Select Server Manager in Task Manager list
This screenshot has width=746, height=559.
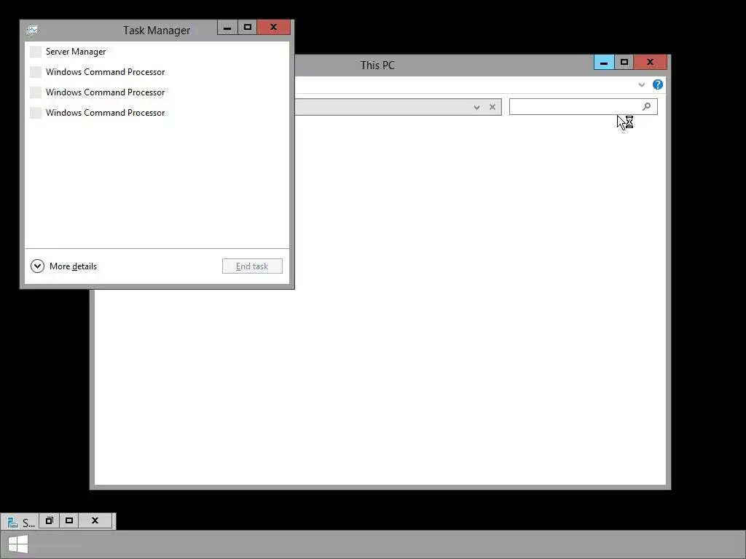[157, 52]
